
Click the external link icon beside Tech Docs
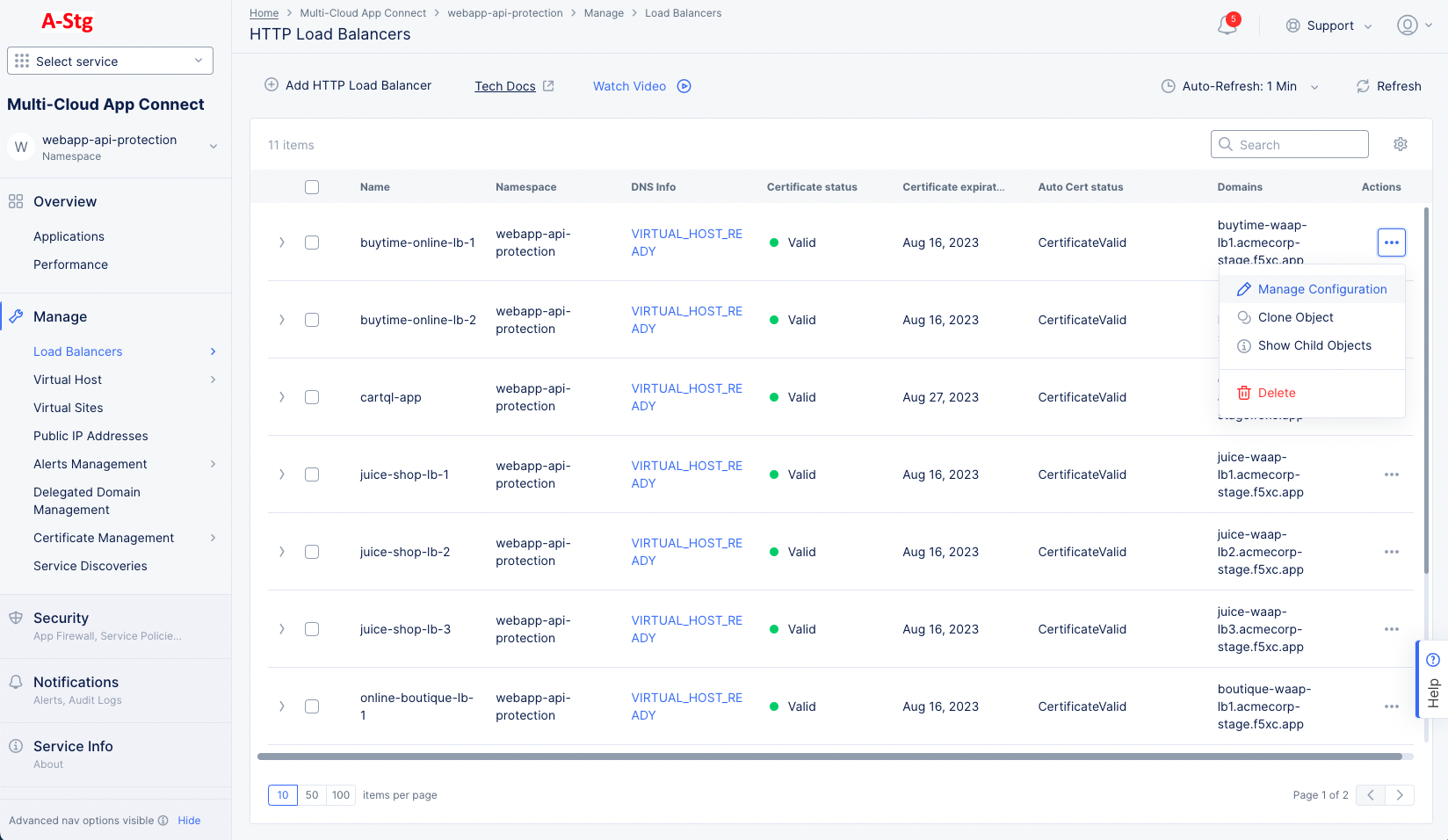(x=549, y=85)
